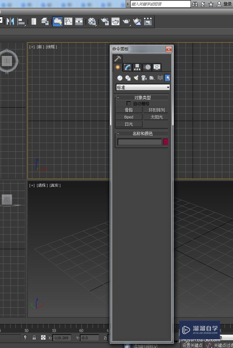This screenshot has width=233, height=348.
Task: Open the Schematic View icon
Action: (x=79, y=22)
